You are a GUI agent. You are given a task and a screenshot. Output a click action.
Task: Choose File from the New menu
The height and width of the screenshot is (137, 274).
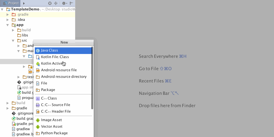63,83
